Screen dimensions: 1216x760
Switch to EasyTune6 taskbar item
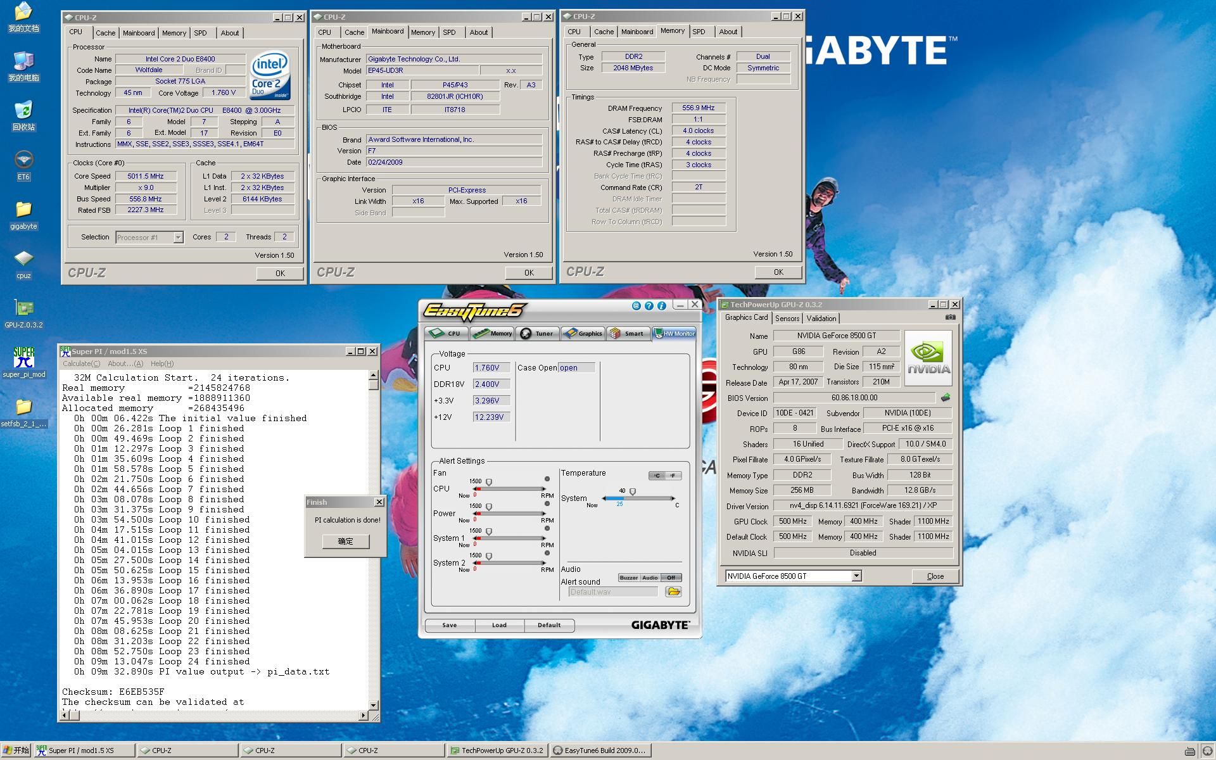coord(600,750)
